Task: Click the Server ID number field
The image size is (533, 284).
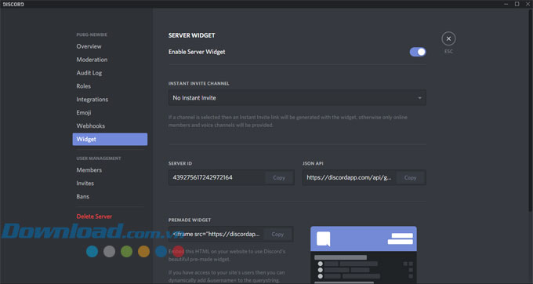Action: (217, 177)
